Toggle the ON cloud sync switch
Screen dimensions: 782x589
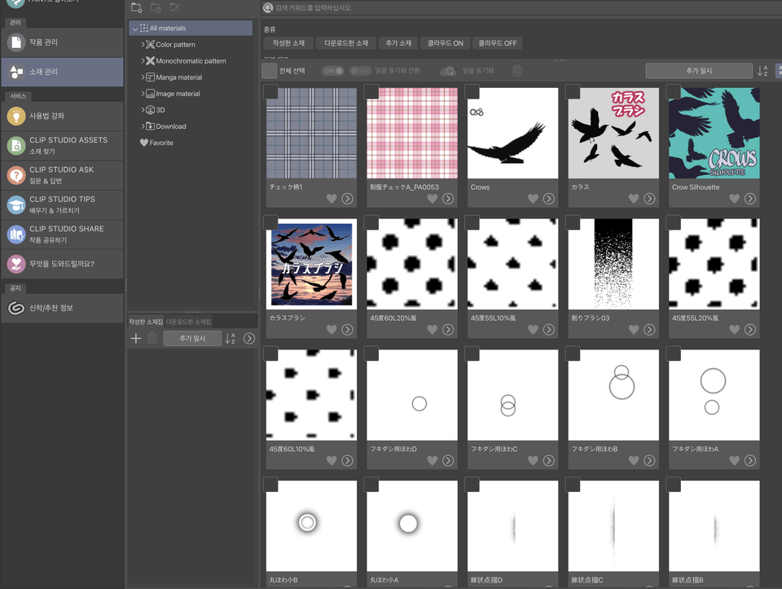(332, 71)
